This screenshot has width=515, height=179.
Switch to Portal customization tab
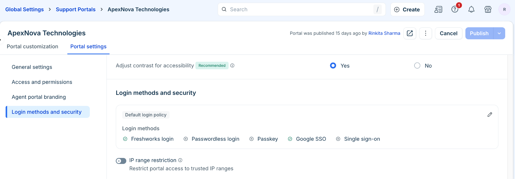click(x=32, y=47)
